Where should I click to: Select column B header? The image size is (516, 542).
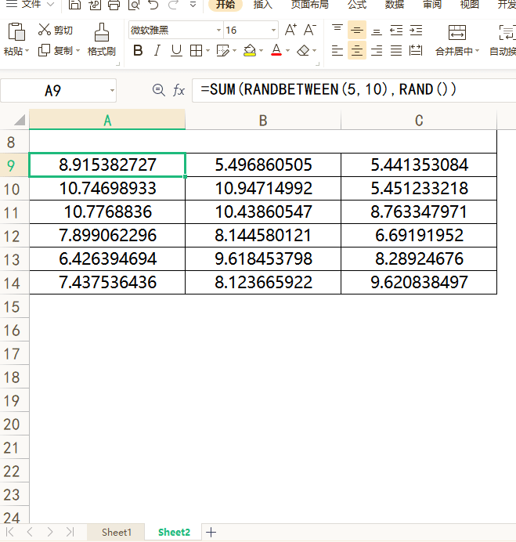pos(263,121)
